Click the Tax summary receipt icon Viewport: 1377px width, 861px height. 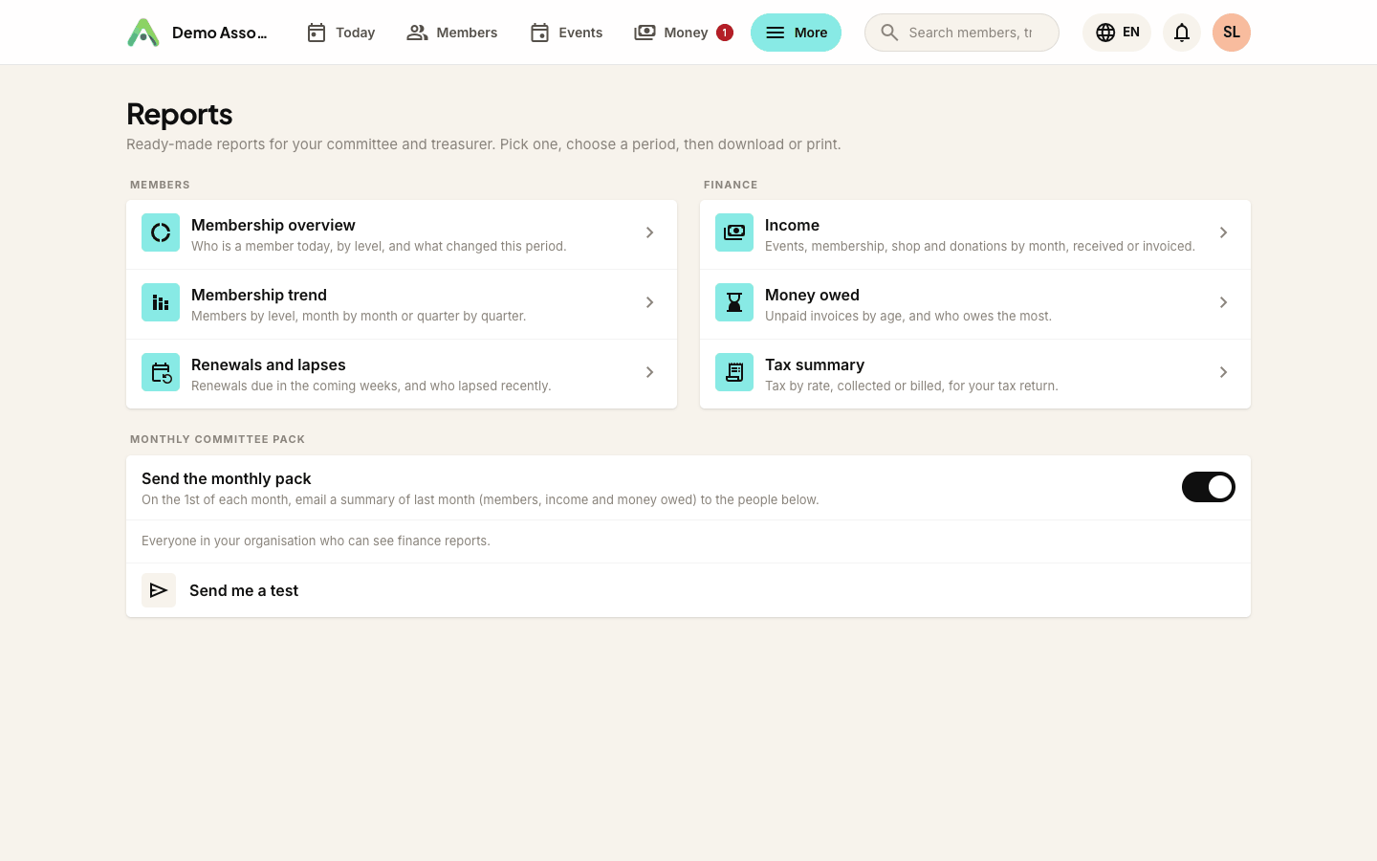[734, 372]
